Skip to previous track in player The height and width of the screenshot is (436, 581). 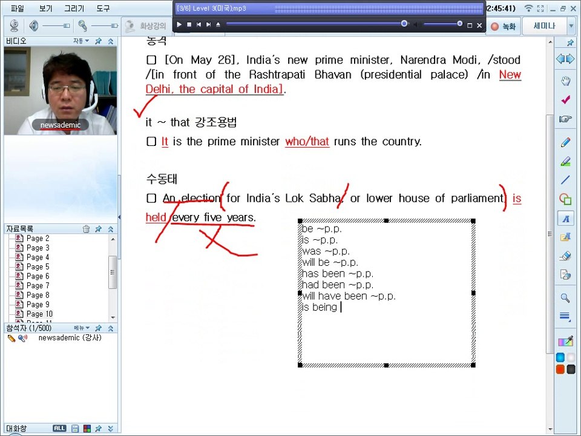(x=199, y=24)
